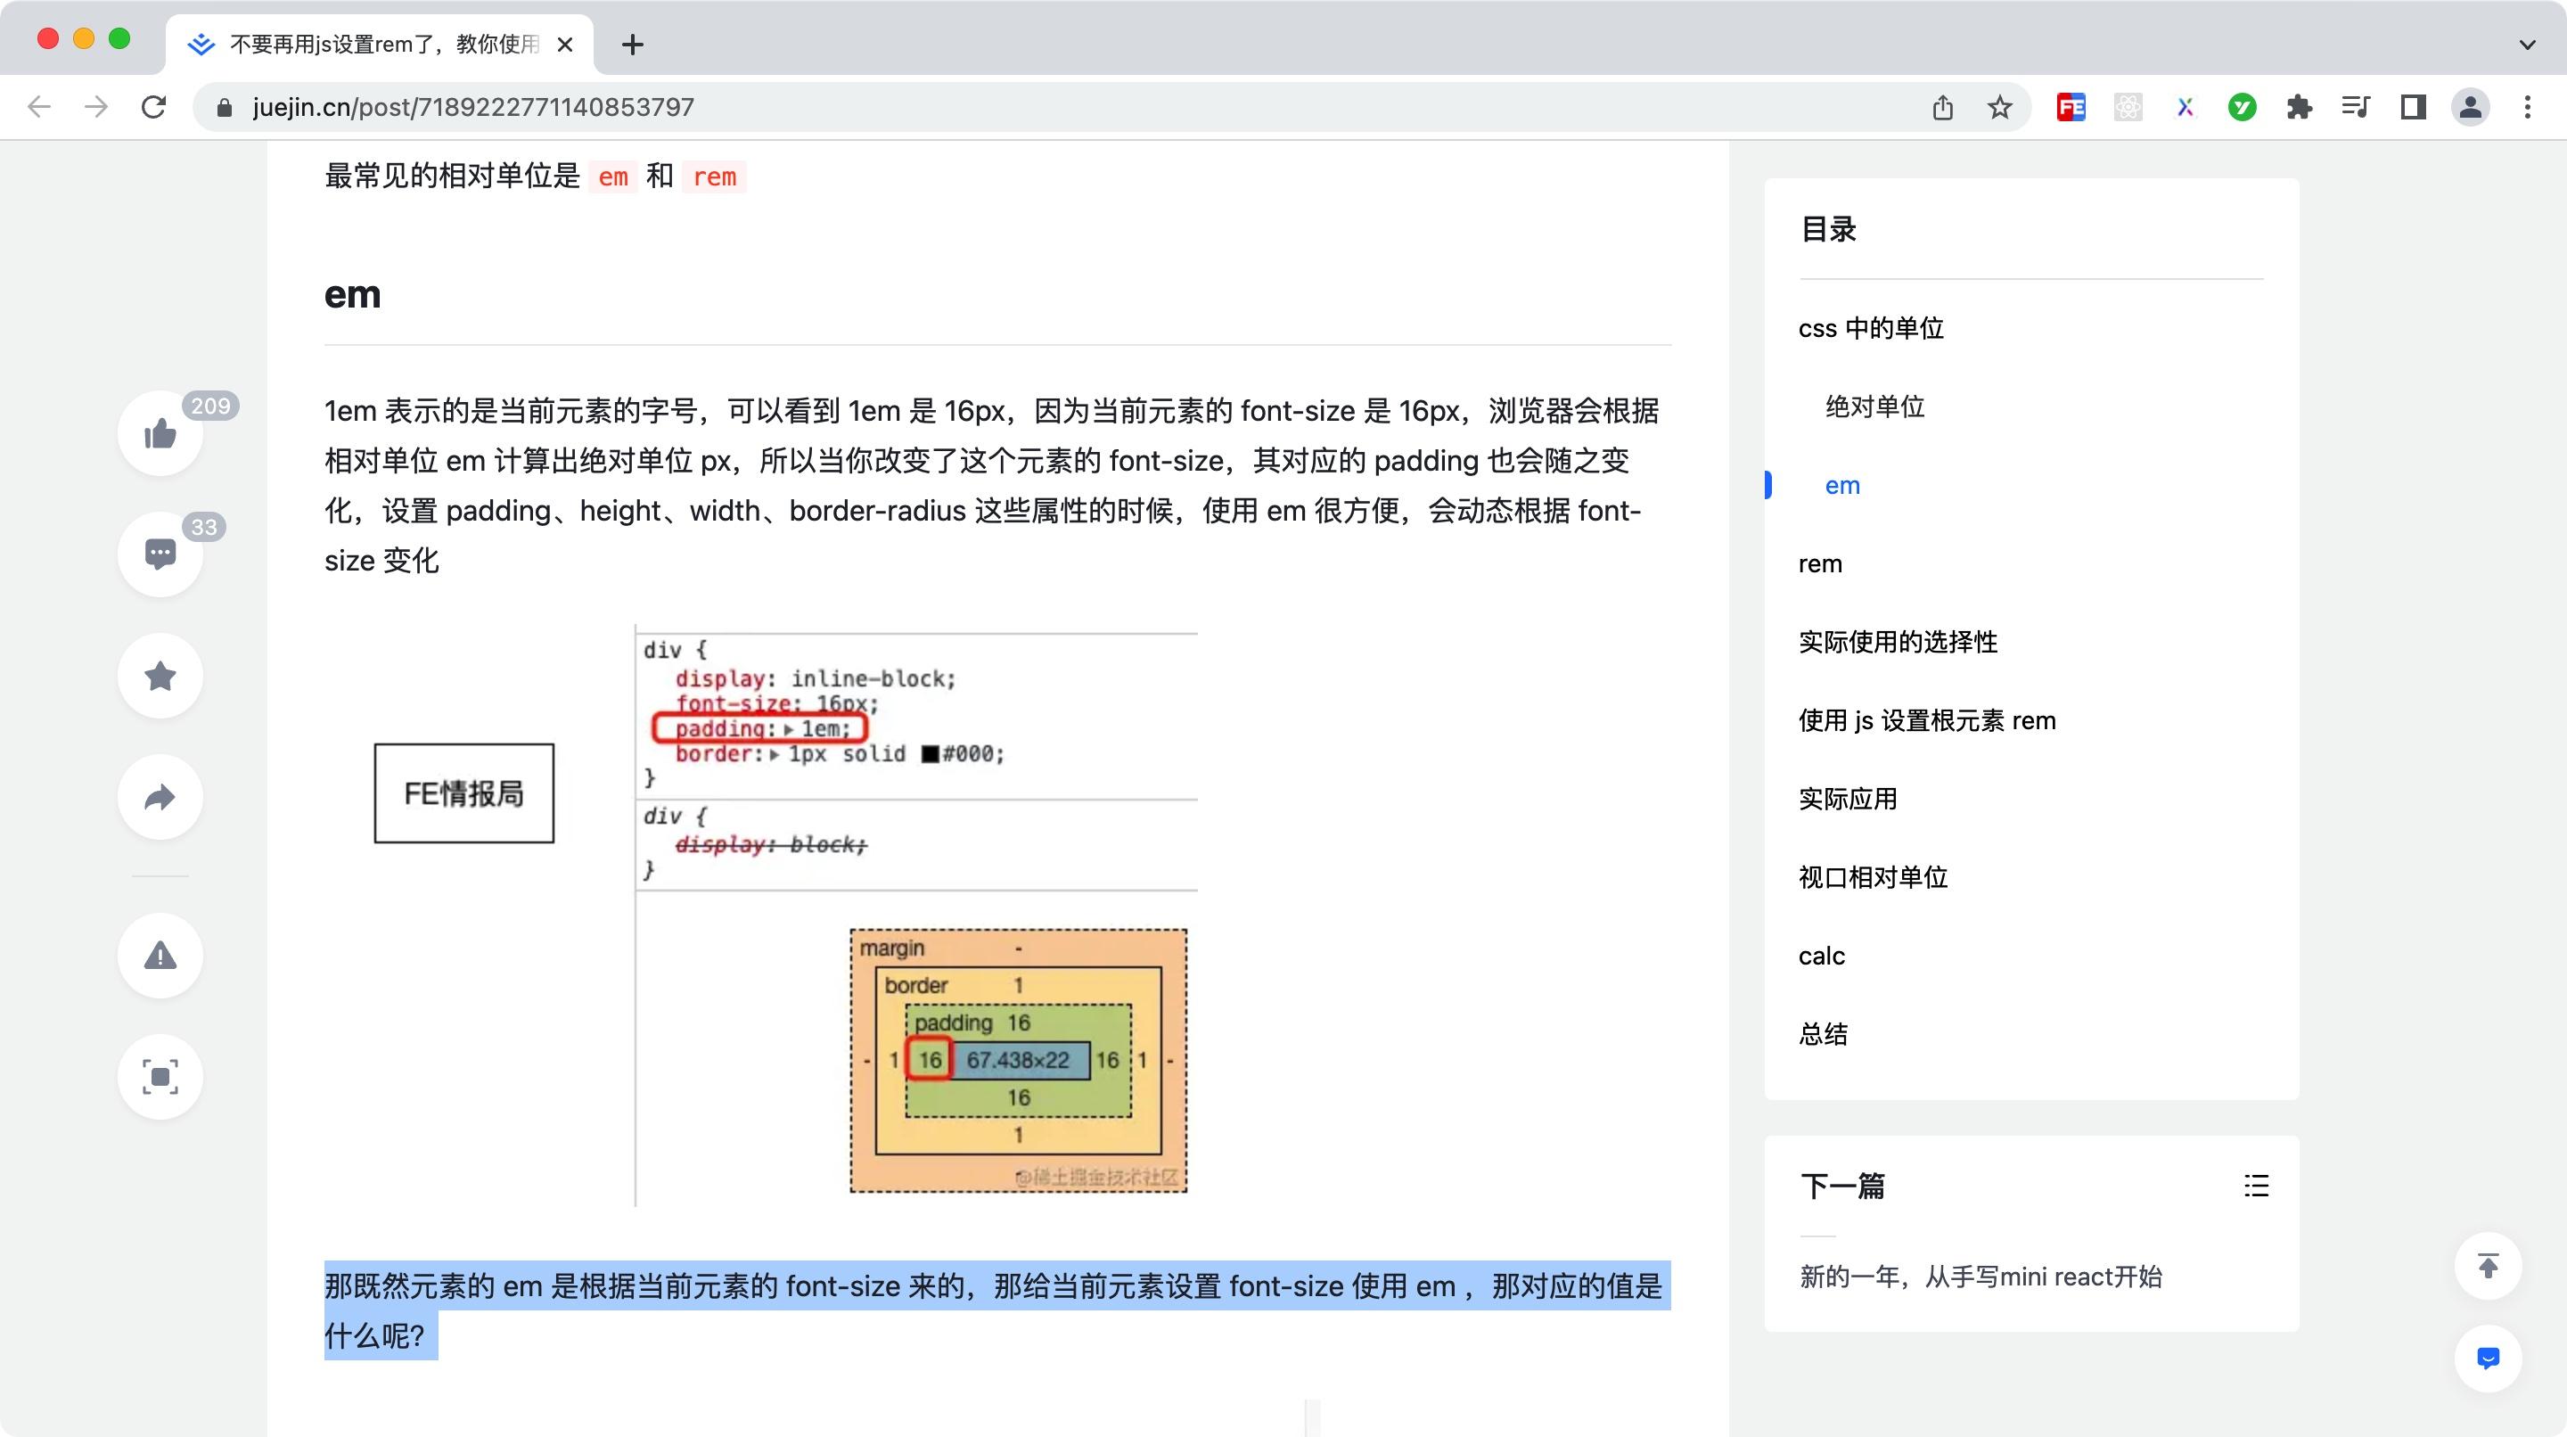
Task: Open the comments via speech bubble icon
Action: [160, 554]
